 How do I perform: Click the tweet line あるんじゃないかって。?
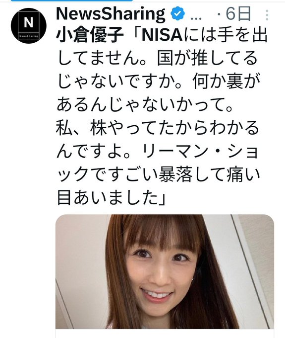click(145, 104)
